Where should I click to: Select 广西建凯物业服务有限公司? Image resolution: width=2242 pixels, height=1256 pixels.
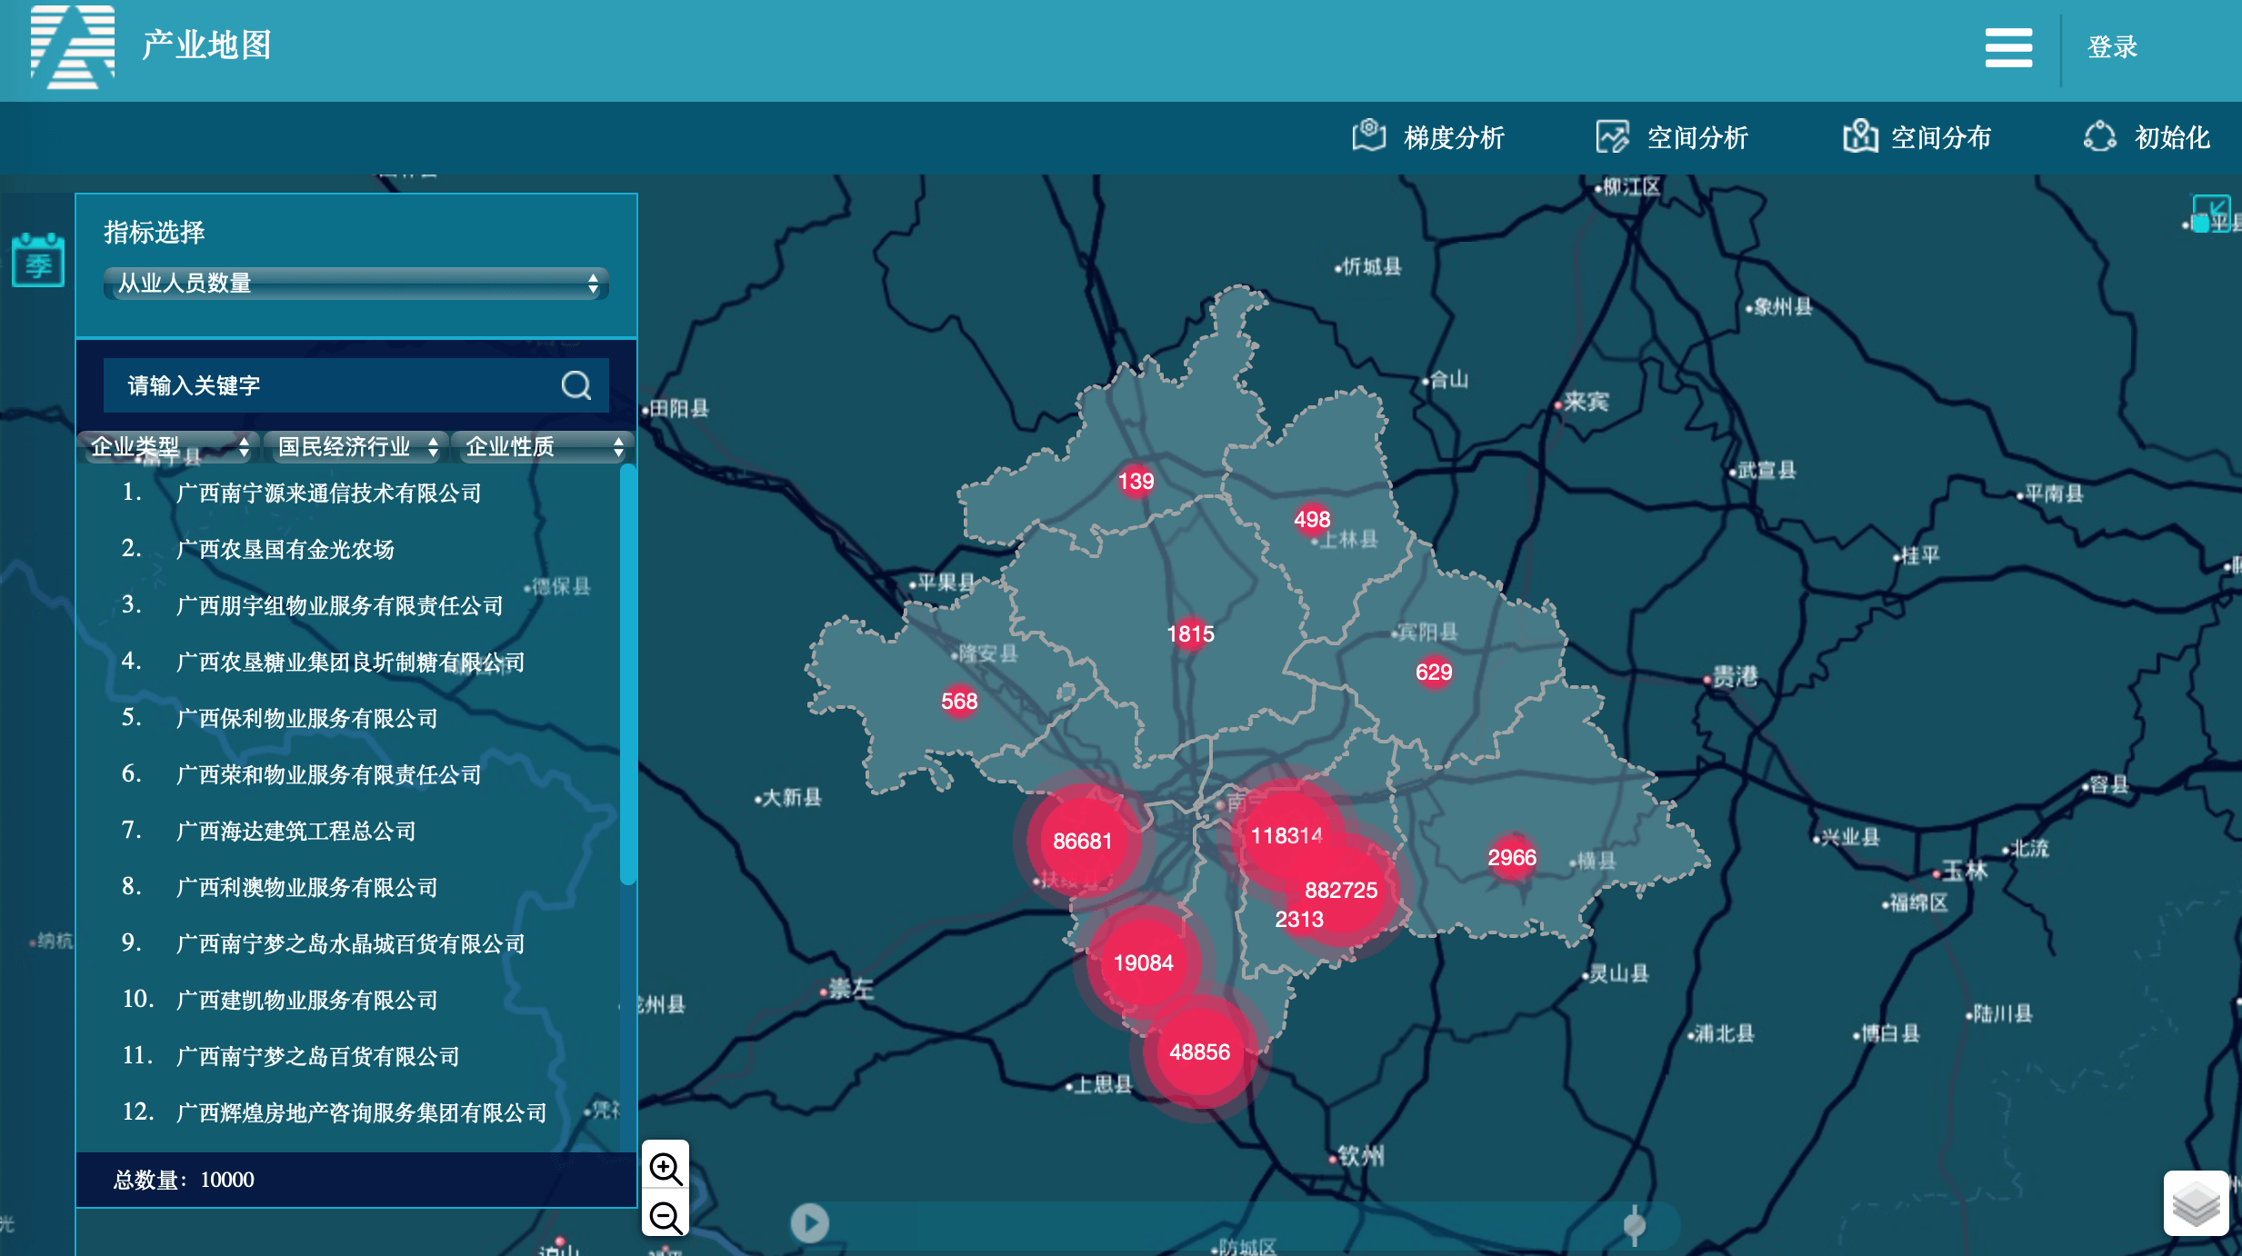click(306, 1000)
